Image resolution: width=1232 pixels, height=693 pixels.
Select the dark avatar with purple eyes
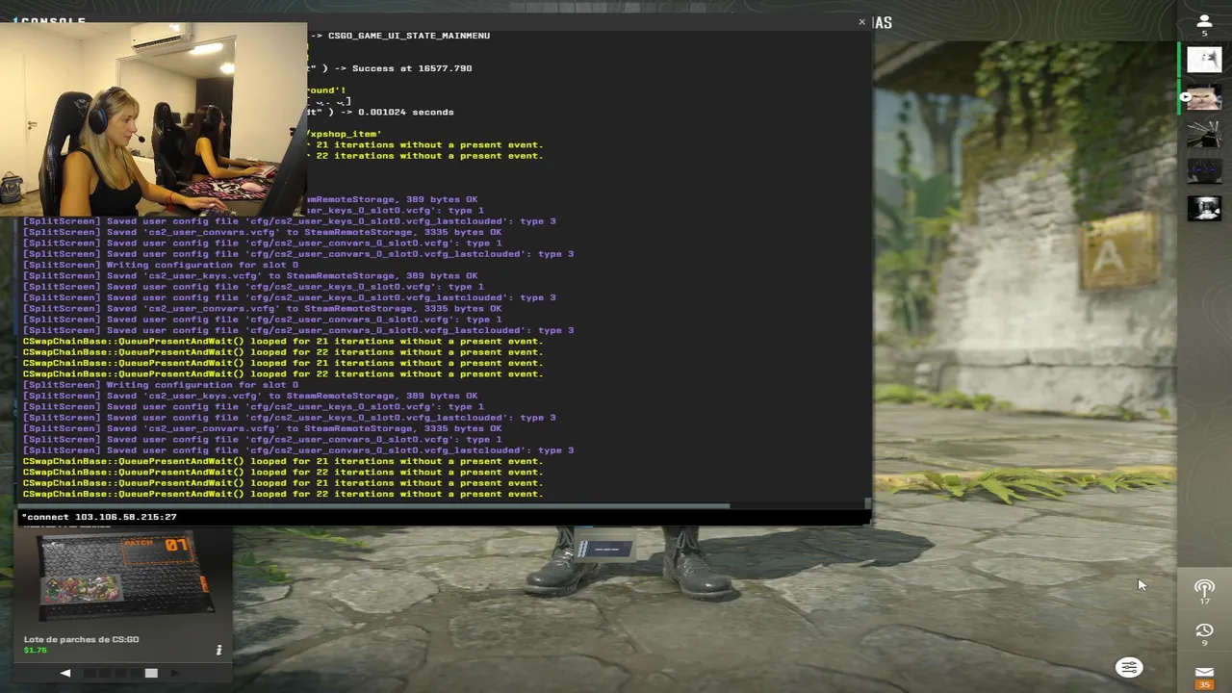tap(1204, 171)
